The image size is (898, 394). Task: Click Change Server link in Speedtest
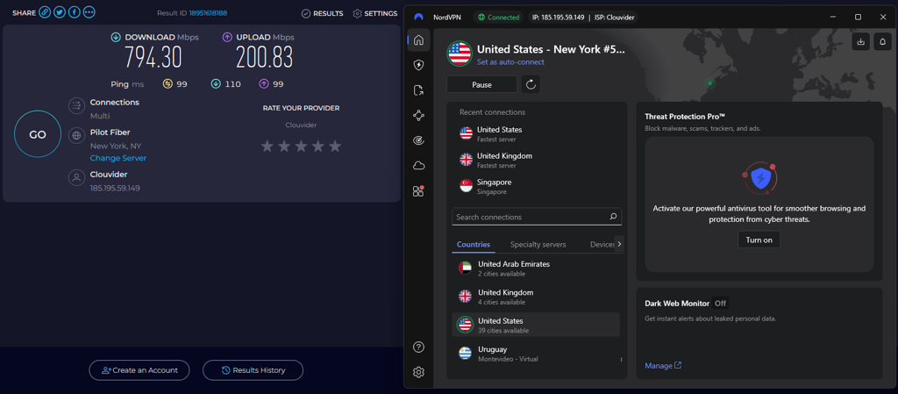[118, 158]
